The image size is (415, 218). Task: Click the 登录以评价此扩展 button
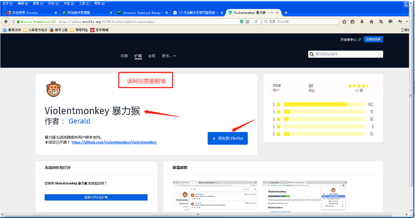pyautogui.click(x=96, y=197)
